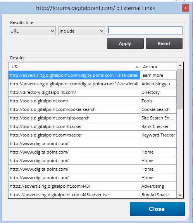Click the 'Site Search En...' anchor cell
193x223 pixels.
[159, 118]
